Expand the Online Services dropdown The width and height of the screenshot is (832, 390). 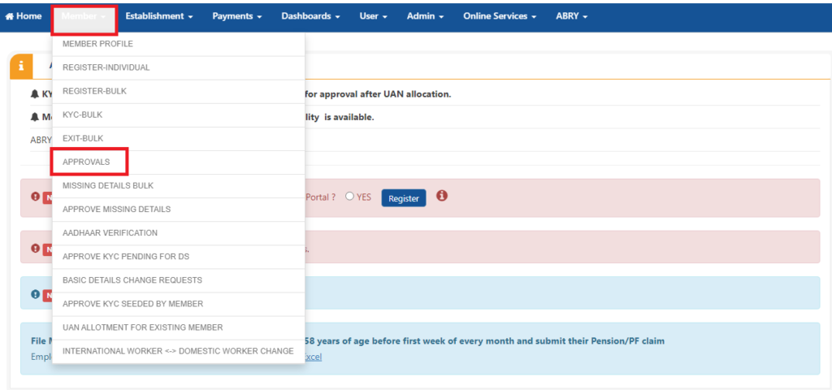click(x=500, y=16)
